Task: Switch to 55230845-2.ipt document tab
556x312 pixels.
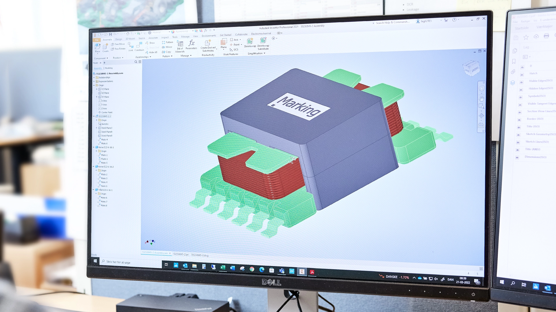Action: coord(181,254)
